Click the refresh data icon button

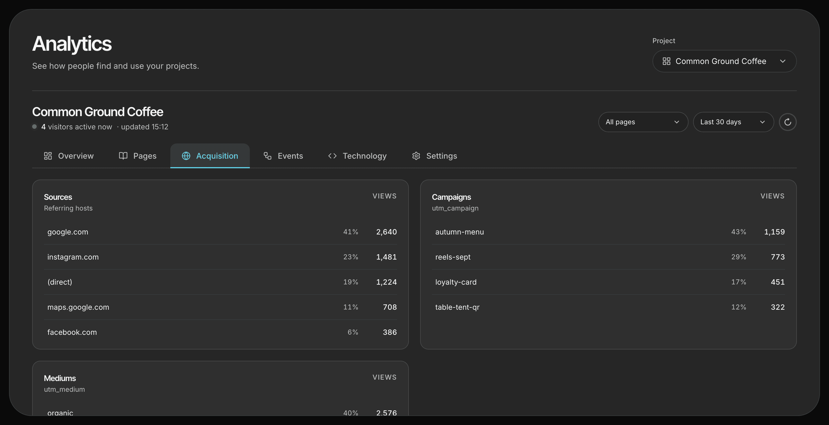click(x=788, y=122)
